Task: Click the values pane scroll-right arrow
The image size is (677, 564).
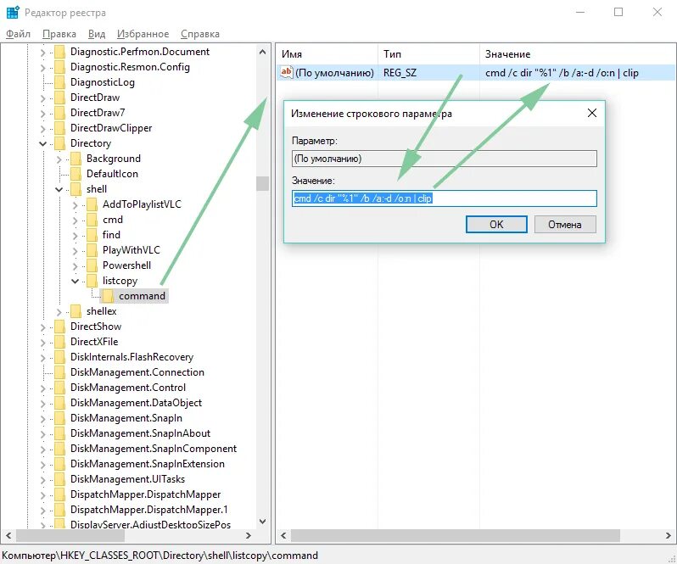Action: pos(669,535)
